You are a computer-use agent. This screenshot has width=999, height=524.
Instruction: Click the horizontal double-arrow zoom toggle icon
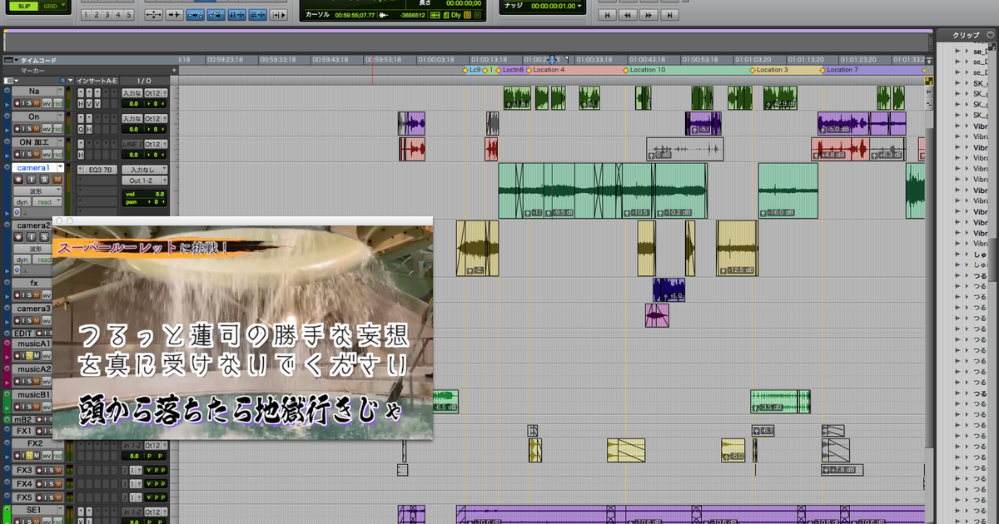click(x=153, y=15)
